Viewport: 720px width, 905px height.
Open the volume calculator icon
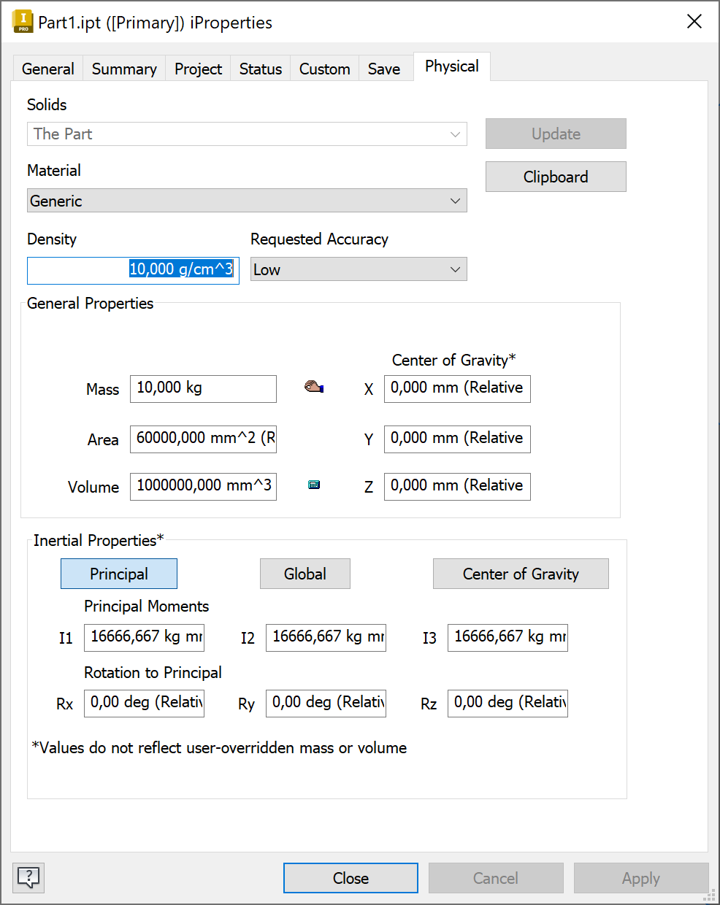coord(313,484)
